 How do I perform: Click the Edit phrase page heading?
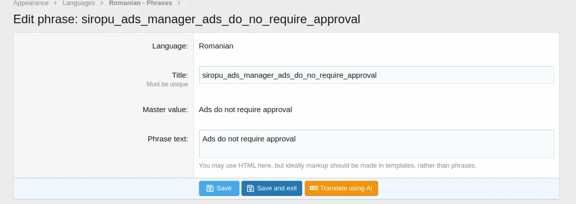[186, 19]
